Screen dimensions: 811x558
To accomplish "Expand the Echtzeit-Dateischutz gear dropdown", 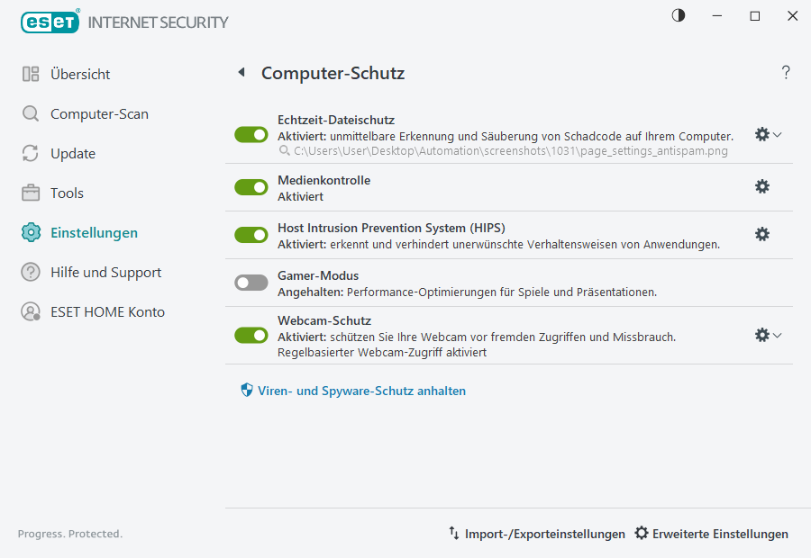I will pyautogui.click(x=776, y=134).
